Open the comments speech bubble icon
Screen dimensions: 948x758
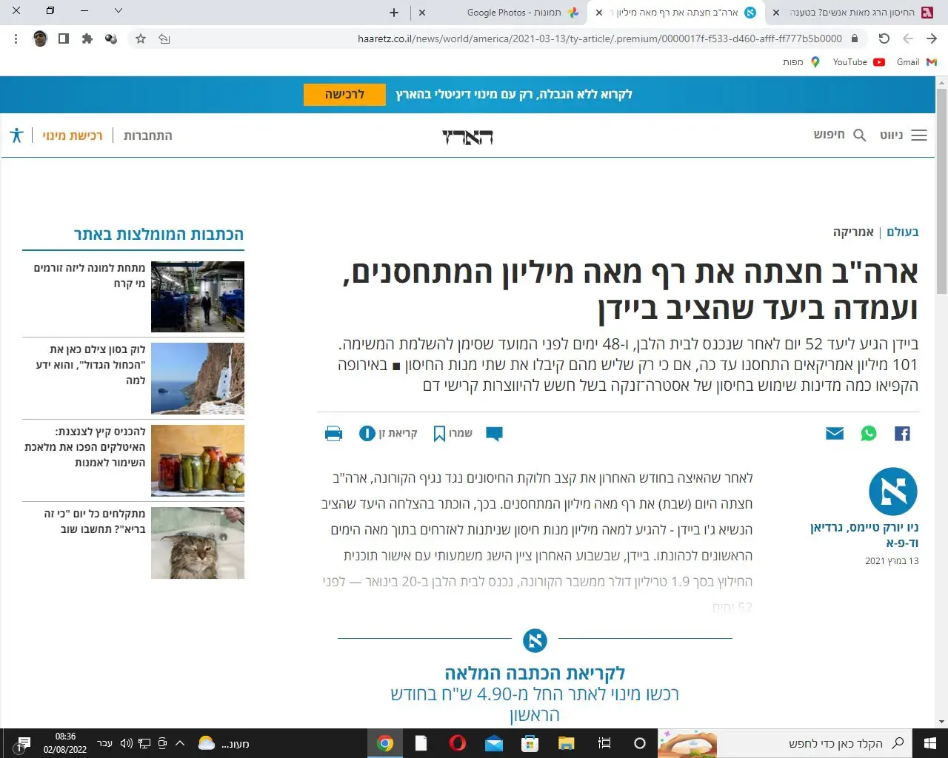[494, 434]
